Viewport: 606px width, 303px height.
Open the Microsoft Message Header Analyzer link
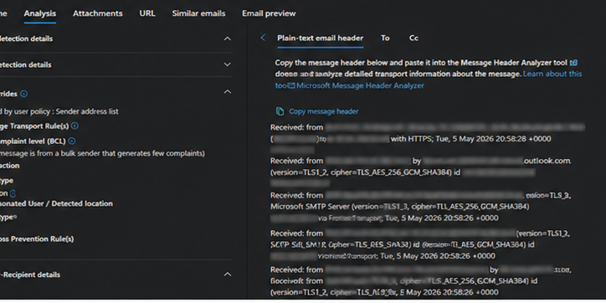click(x=360, y=86)
